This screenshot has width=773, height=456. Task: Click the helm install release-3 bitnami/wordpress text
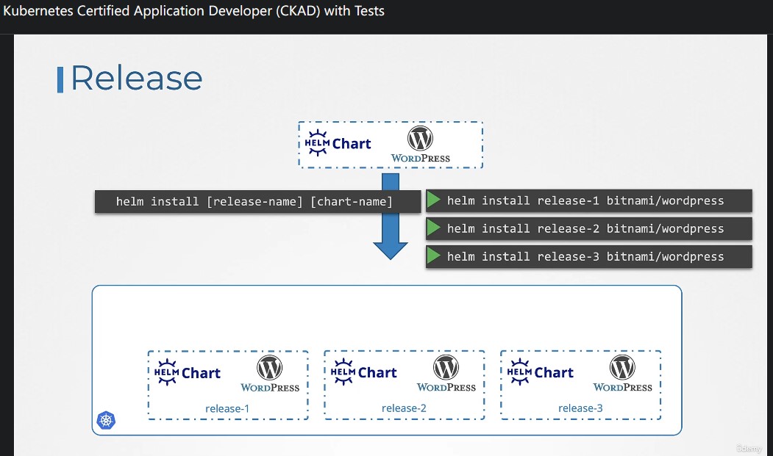585,256
